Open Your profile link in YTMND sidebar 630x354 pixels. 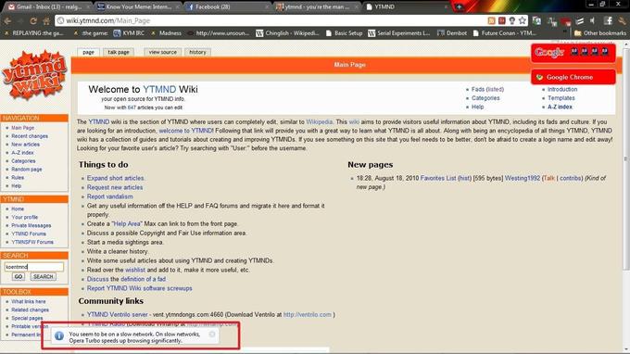(24, 217)
